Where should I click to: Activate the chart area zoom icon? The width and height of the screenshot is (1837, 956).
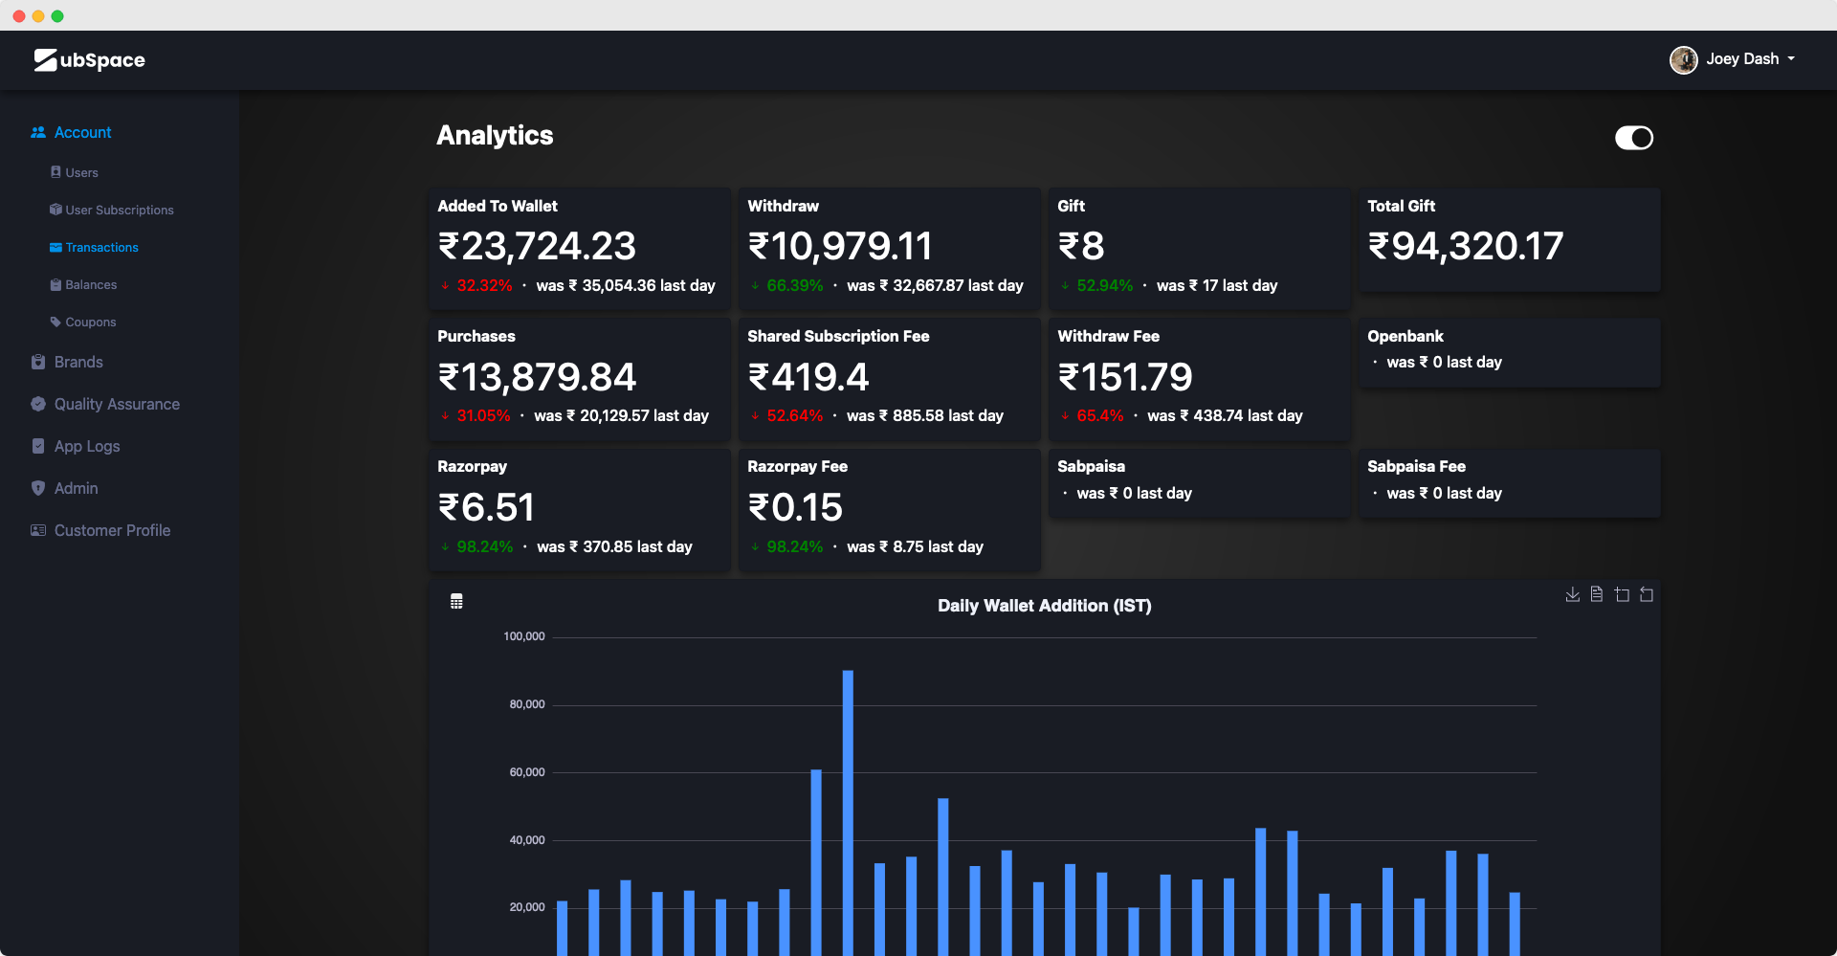[1622, 594]
